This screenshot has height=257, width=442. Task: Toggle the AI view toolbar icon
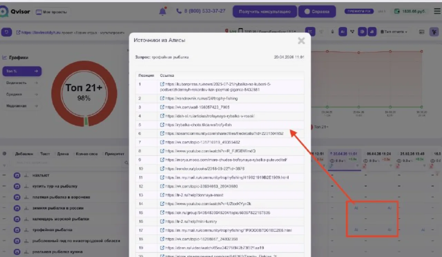pyautogui.click(x=343, y=32)
